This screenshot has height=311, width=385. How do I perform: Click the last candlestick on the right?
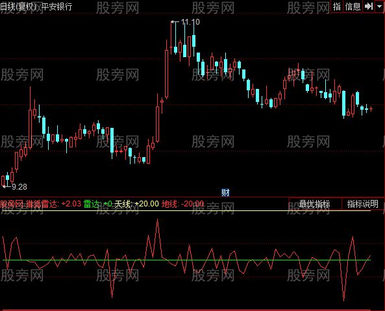[x=371, y=108]
